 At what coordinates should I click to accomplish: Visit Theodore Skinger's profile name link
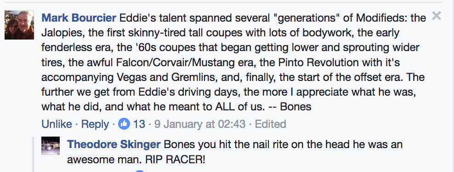point(114,144)
